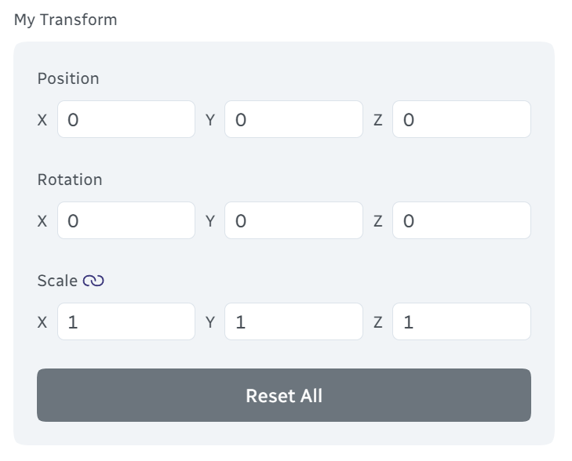Click the Scale section label
572x461 pixels.
[57, 281]
